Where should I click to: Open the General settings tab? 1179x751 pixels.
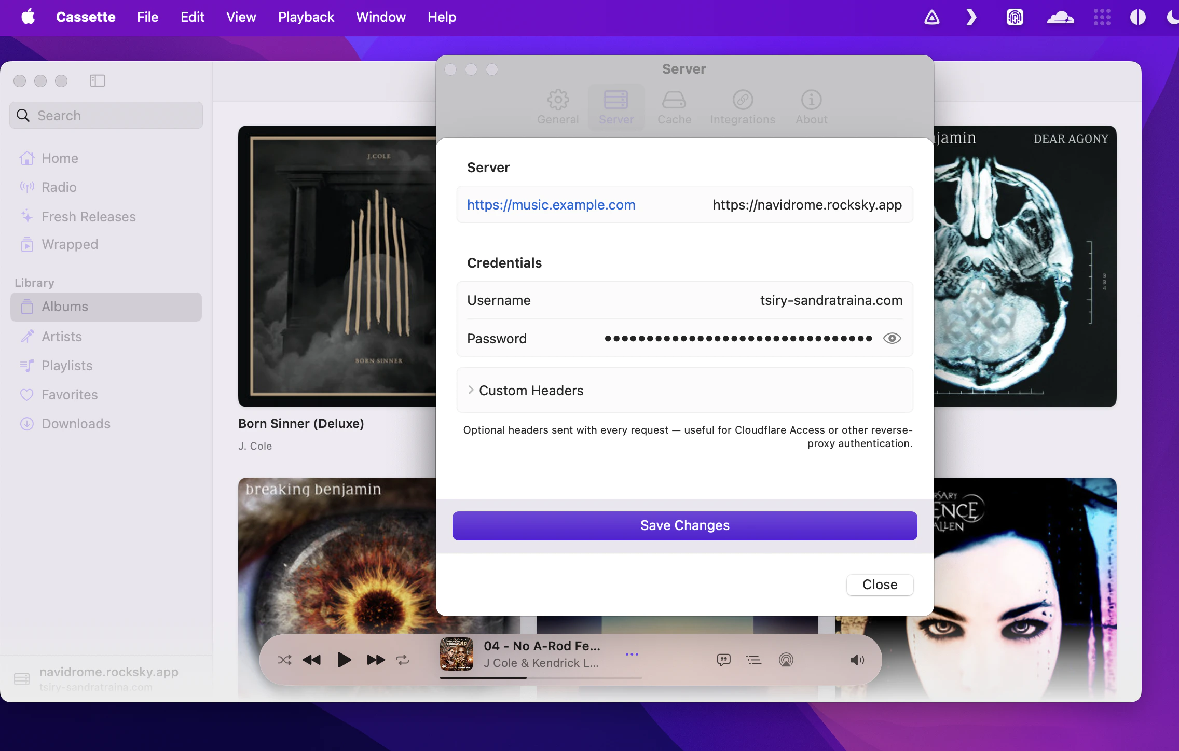pos(558,107)
